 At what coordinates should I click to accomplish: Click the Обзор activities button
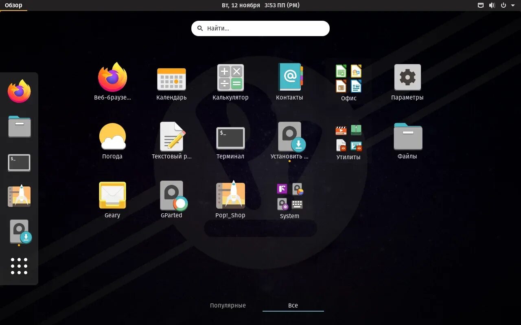pos(13,5)
